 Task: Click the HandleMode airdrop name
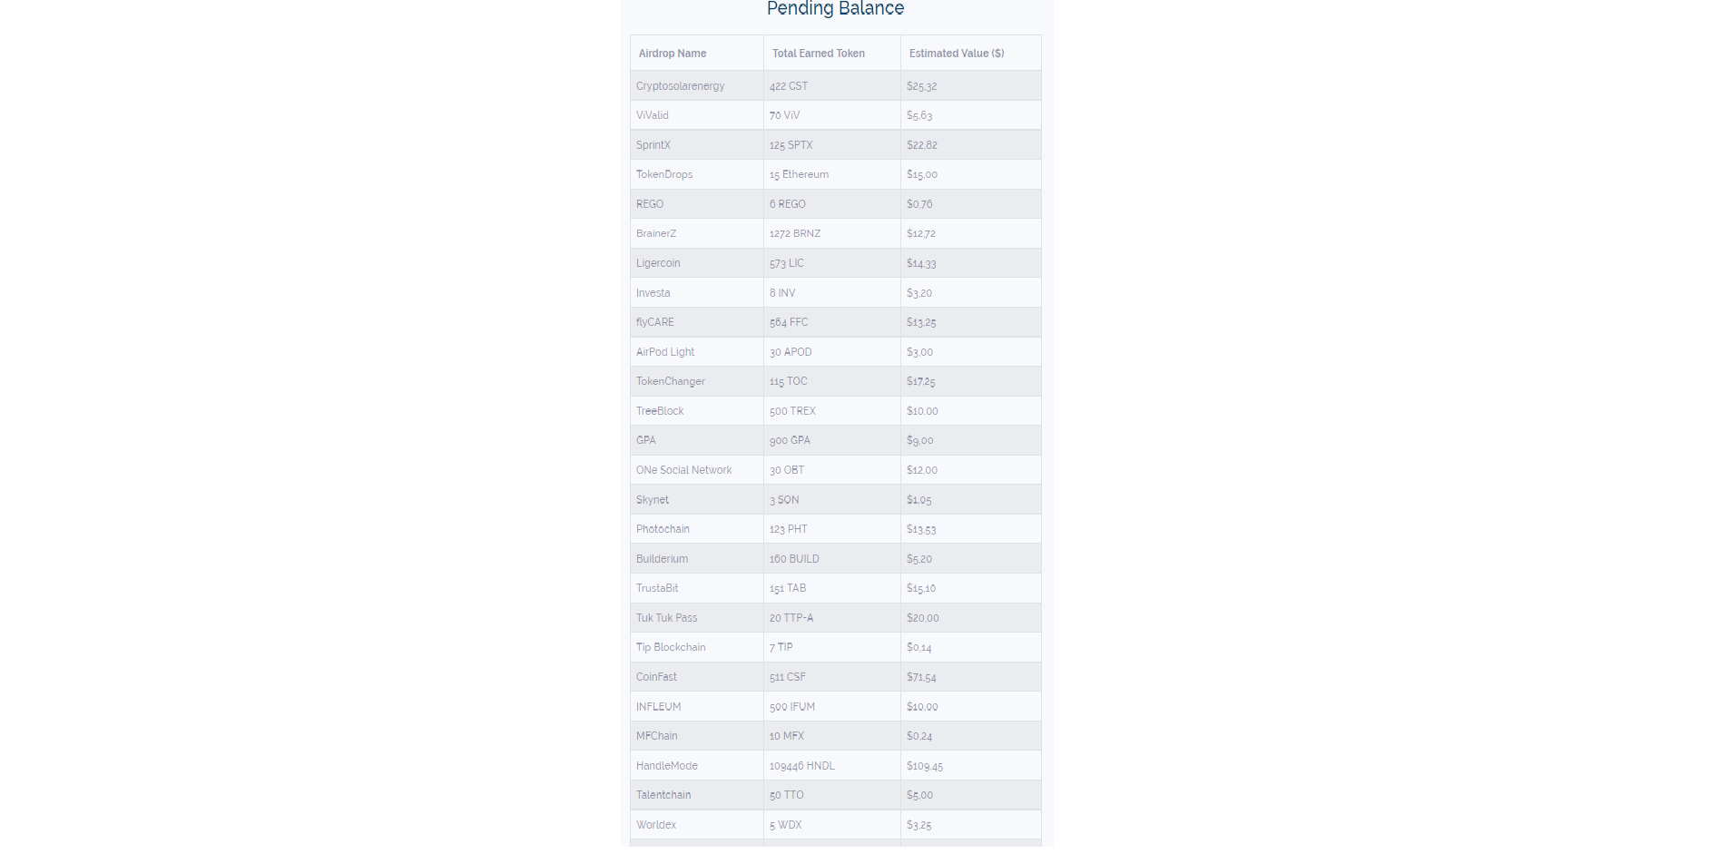(666, 766)
